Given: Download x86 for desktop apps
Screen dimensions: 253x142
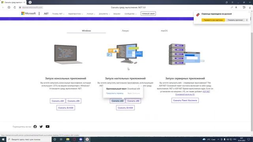Looking at the screenshot, I should click(x=133, y=101).
